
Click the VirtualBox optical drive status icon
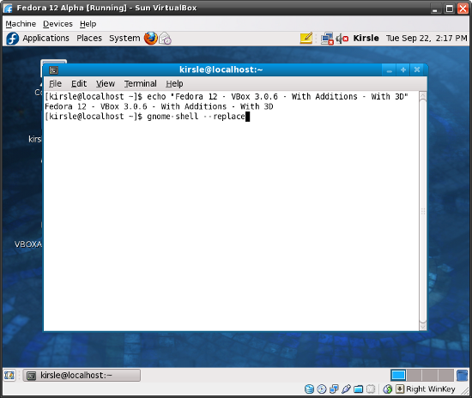click(322, 389)
